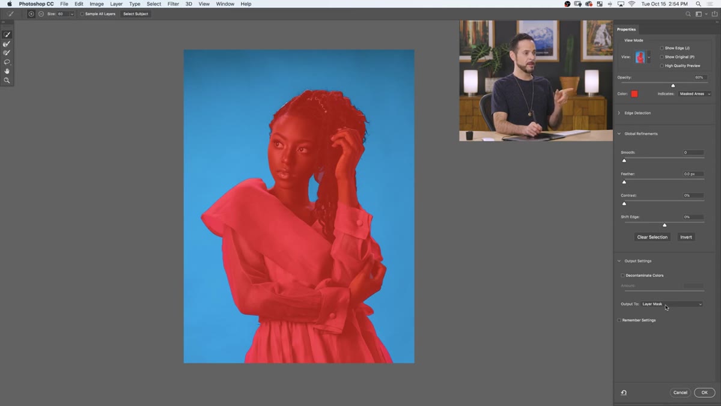721x406 pixels.
Task: Select the Zoom tool in the toolbox
Action: (x=7, y=80)
